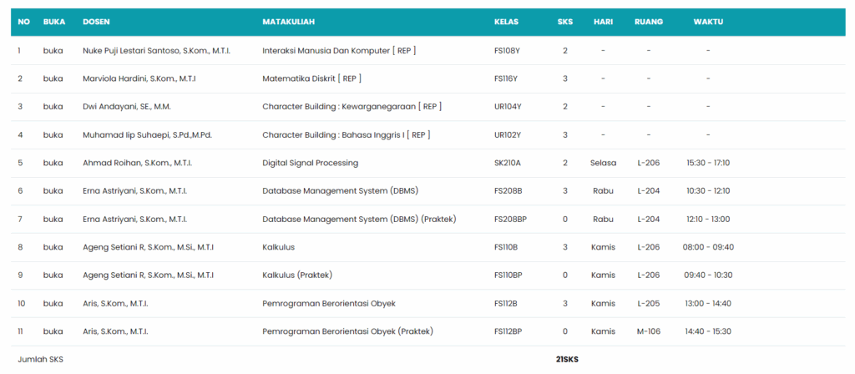Click the Pemrograman Berorientasi Obyek (Praktek) course name
The height and width of the screenshot is (374, 855).
347,331
